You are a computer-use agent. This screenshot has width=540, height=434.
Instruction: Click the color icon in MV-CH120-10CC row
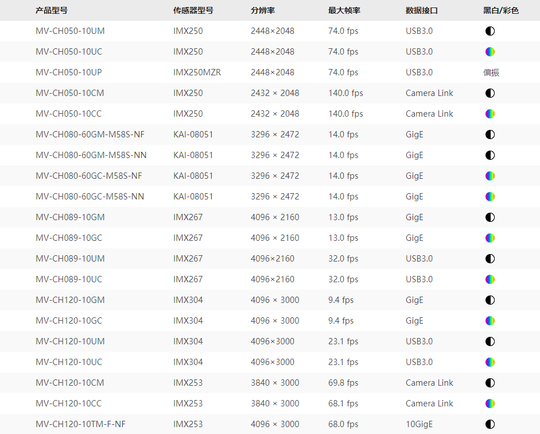(x=490, y=404)
